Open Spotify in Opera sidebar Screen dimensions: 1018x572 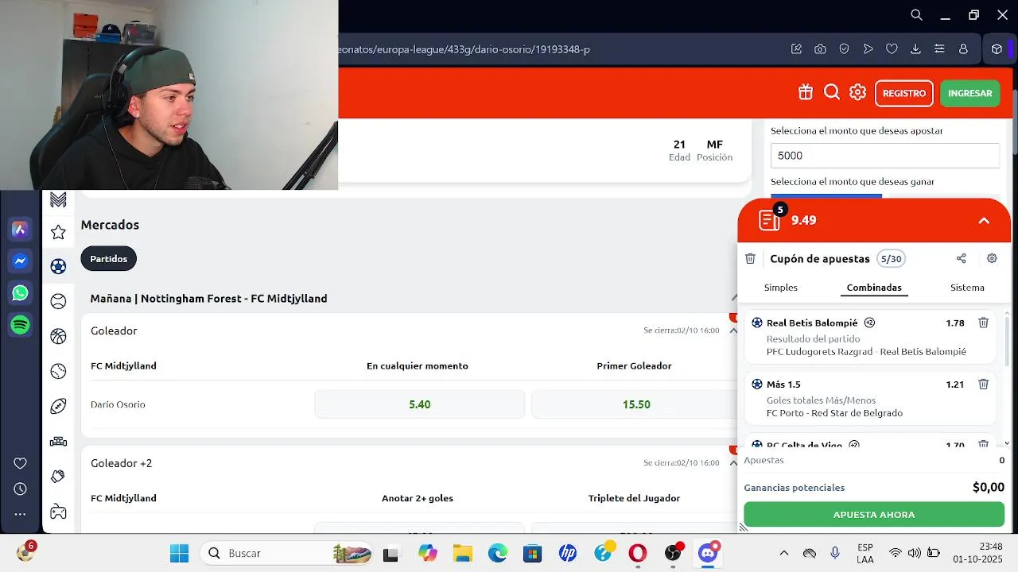21,324
